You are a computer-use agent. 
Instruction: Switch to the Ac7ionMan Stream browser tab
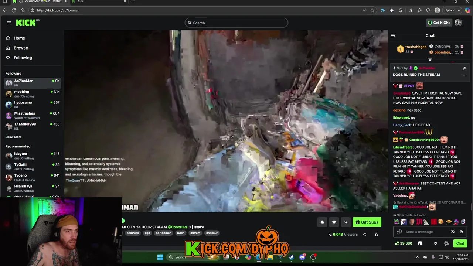tap(40, 1)
